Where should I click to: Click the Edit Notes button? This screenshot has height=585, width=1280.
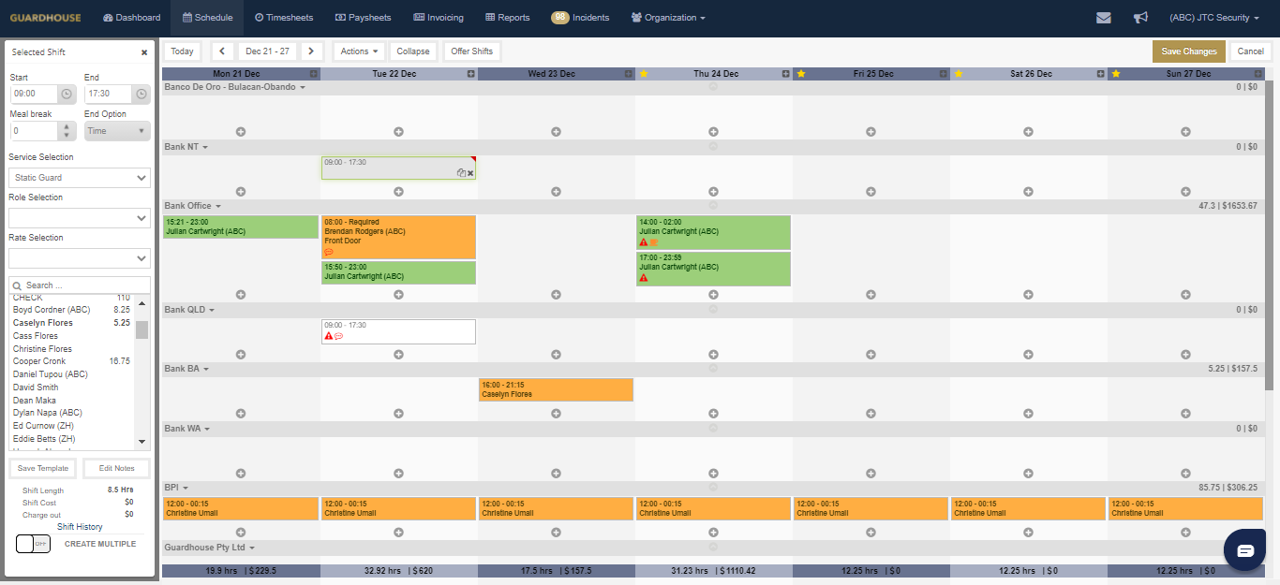117,468
